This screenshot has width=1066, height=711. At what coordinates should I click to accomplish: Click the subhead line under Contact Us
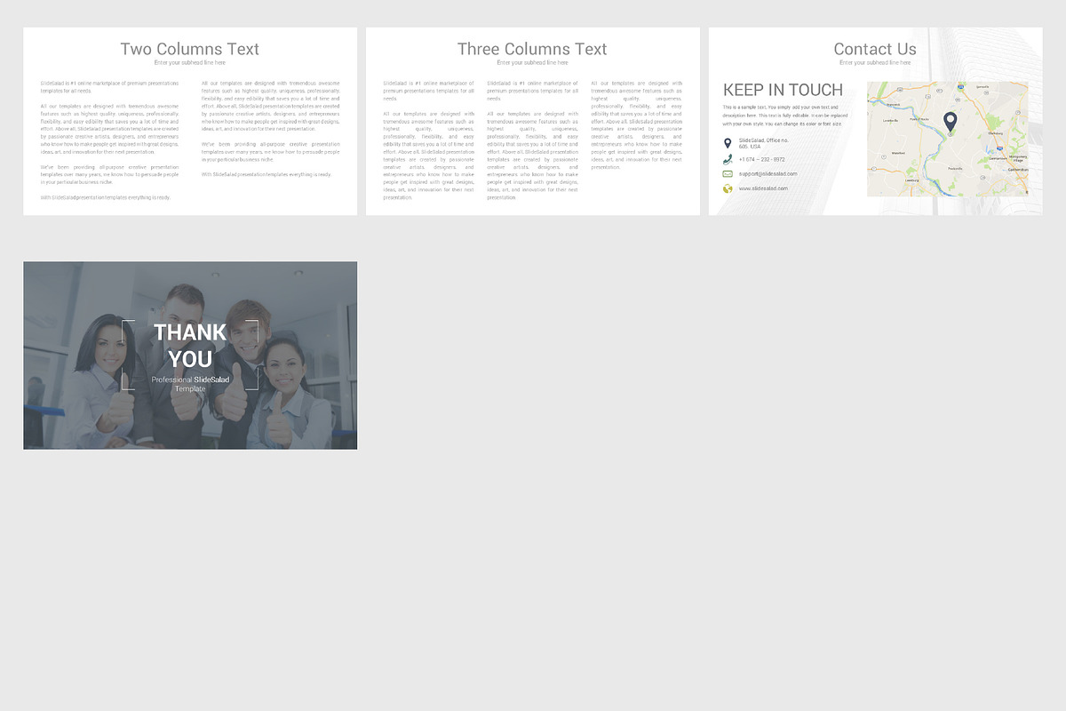[x=875, y=63]
